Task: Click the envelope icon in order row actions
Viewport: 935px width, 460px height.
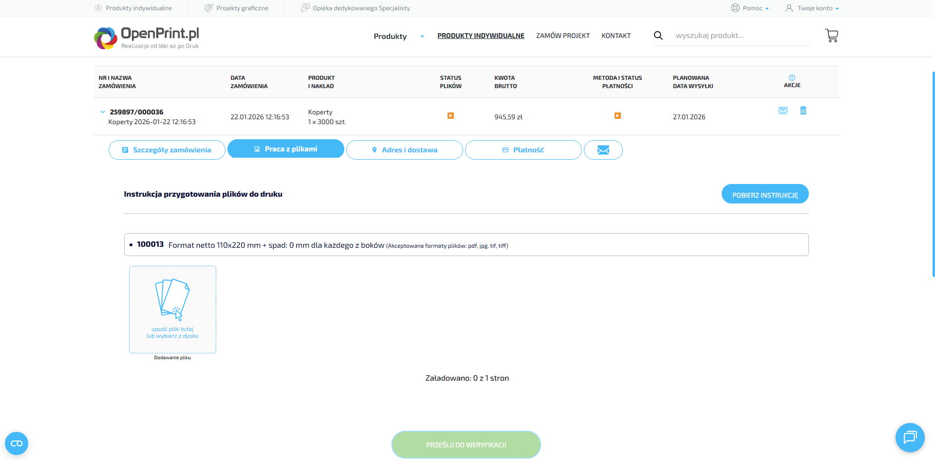Action: coord(783,110)
